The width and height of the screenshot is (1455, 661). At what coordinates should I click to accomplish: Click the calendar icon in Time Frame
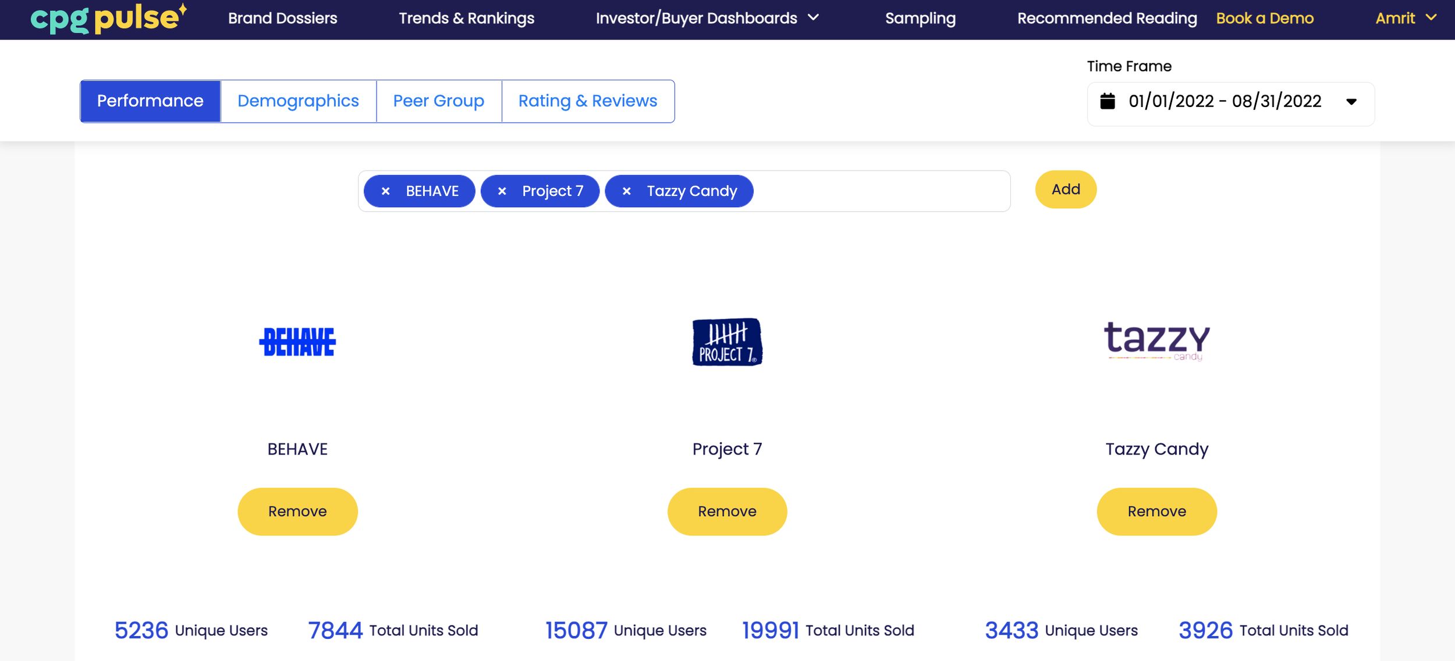point(1108,101)
